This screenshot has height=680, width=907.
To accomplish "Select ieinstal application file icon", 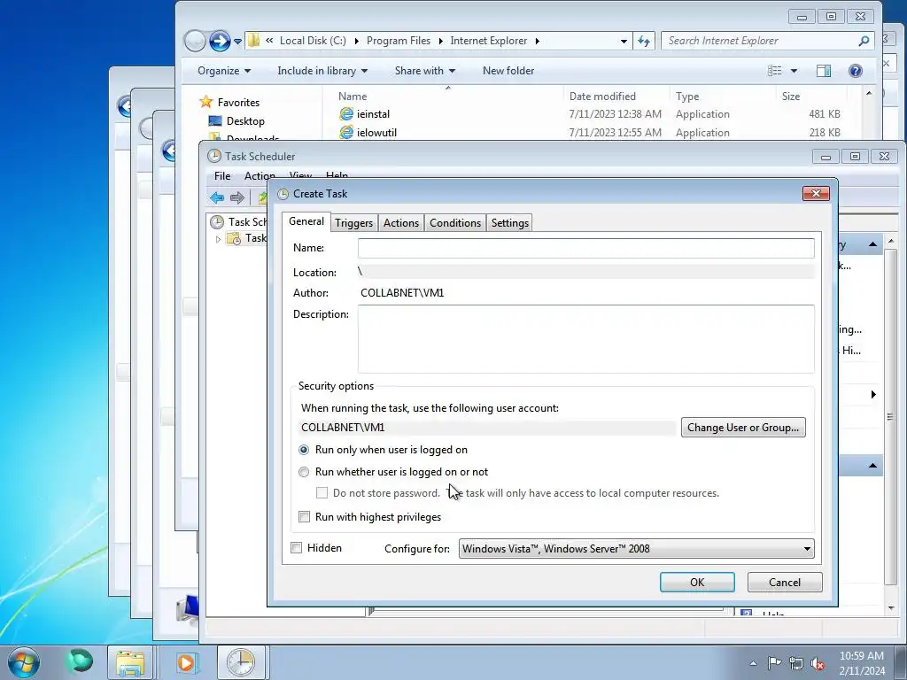I will coord(346,114).
